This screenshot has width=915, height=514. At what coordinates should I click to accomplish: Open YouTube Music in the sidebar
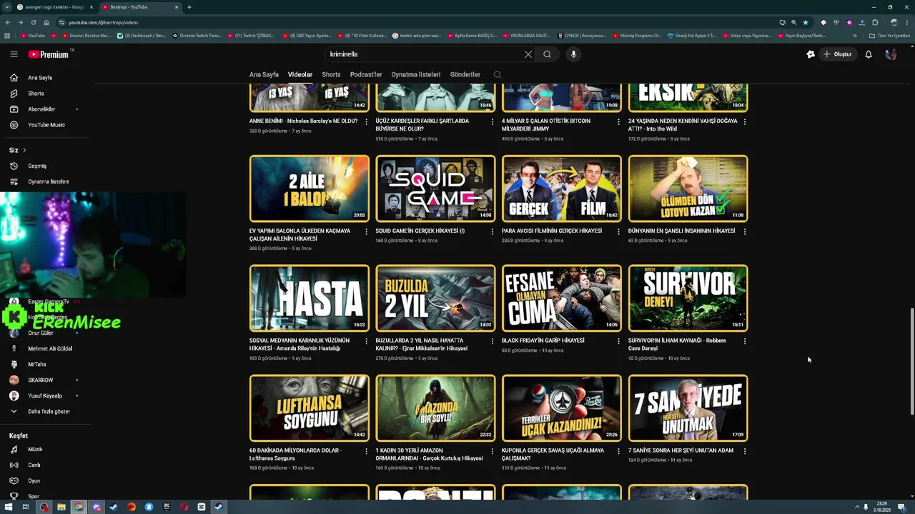coord(46,125)
